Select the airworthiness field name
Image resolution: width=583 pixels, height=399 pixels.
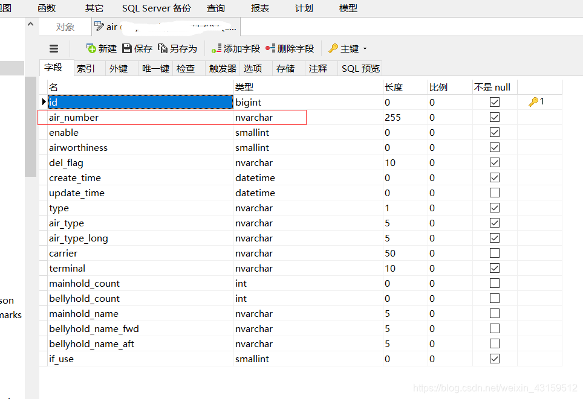tap(78, 148)
